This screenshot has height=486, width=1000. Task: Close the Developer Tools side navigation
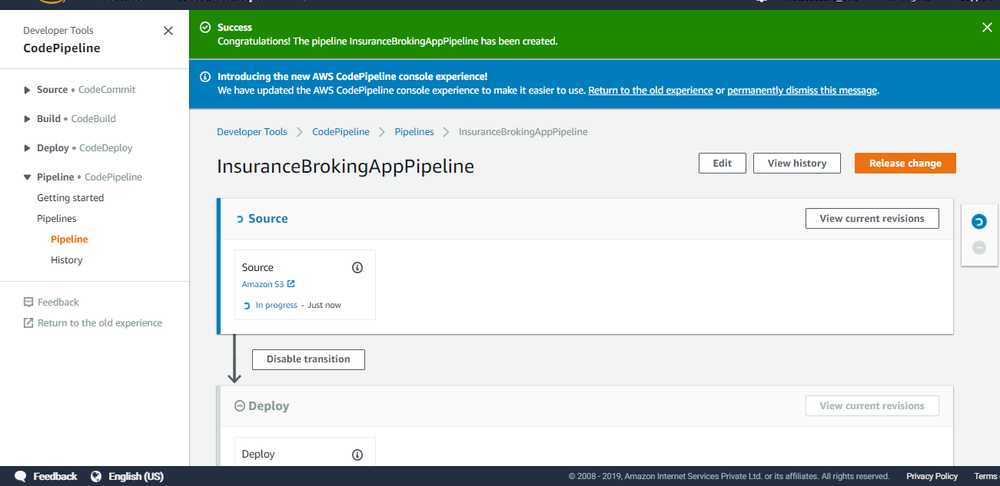coord(168,31)
